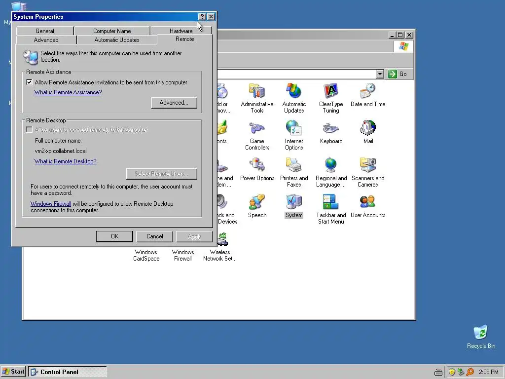Click the security shield tray icon
Screen dimensions: 505x379
click(x=452, y=372)
